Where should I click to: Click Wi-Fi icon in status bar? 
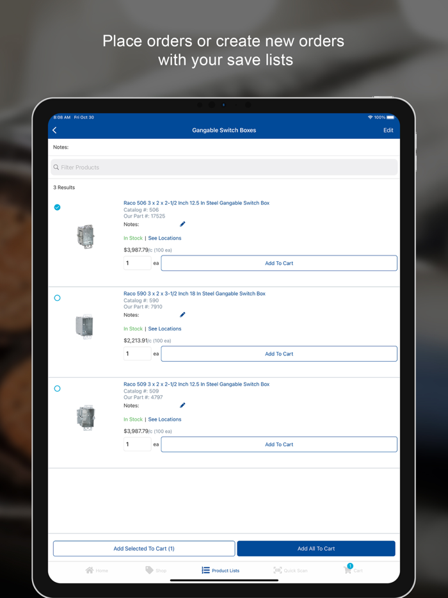[x=370, y=117]
